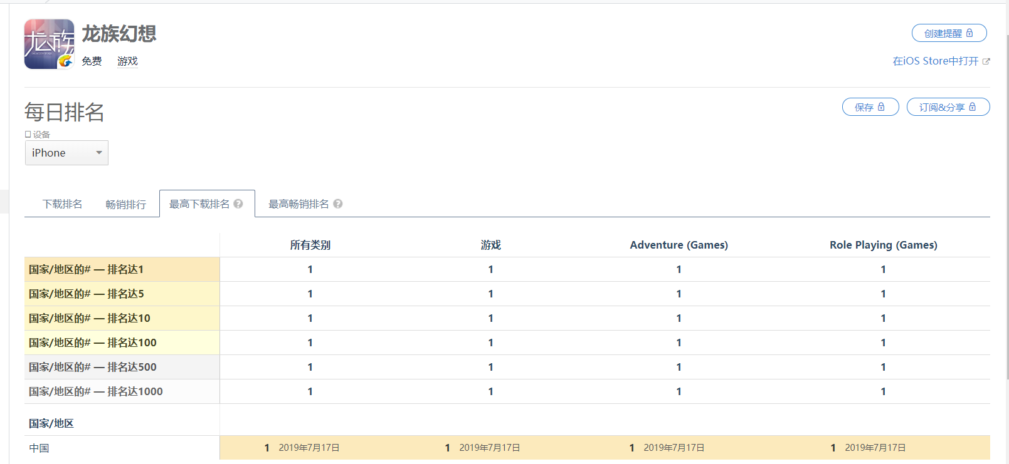1009x464 pixels.
Task: Open the 中国 country link
Action: click(x=39, y=448)
